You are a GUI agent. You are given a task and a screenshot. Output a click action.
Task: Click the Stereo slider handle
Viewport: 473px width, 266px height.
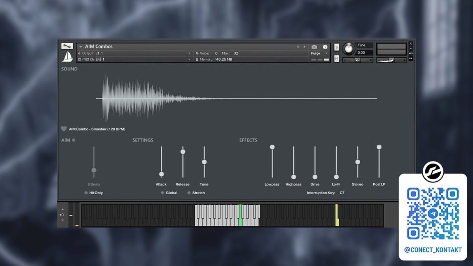[x=358, y=162]
